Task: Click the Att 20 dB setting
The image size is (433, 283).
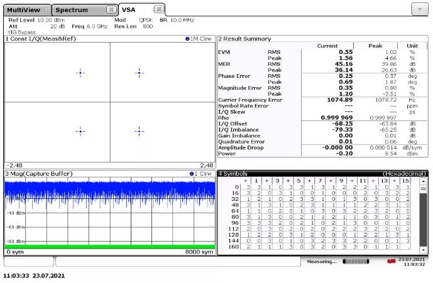Action: [36, 26]
